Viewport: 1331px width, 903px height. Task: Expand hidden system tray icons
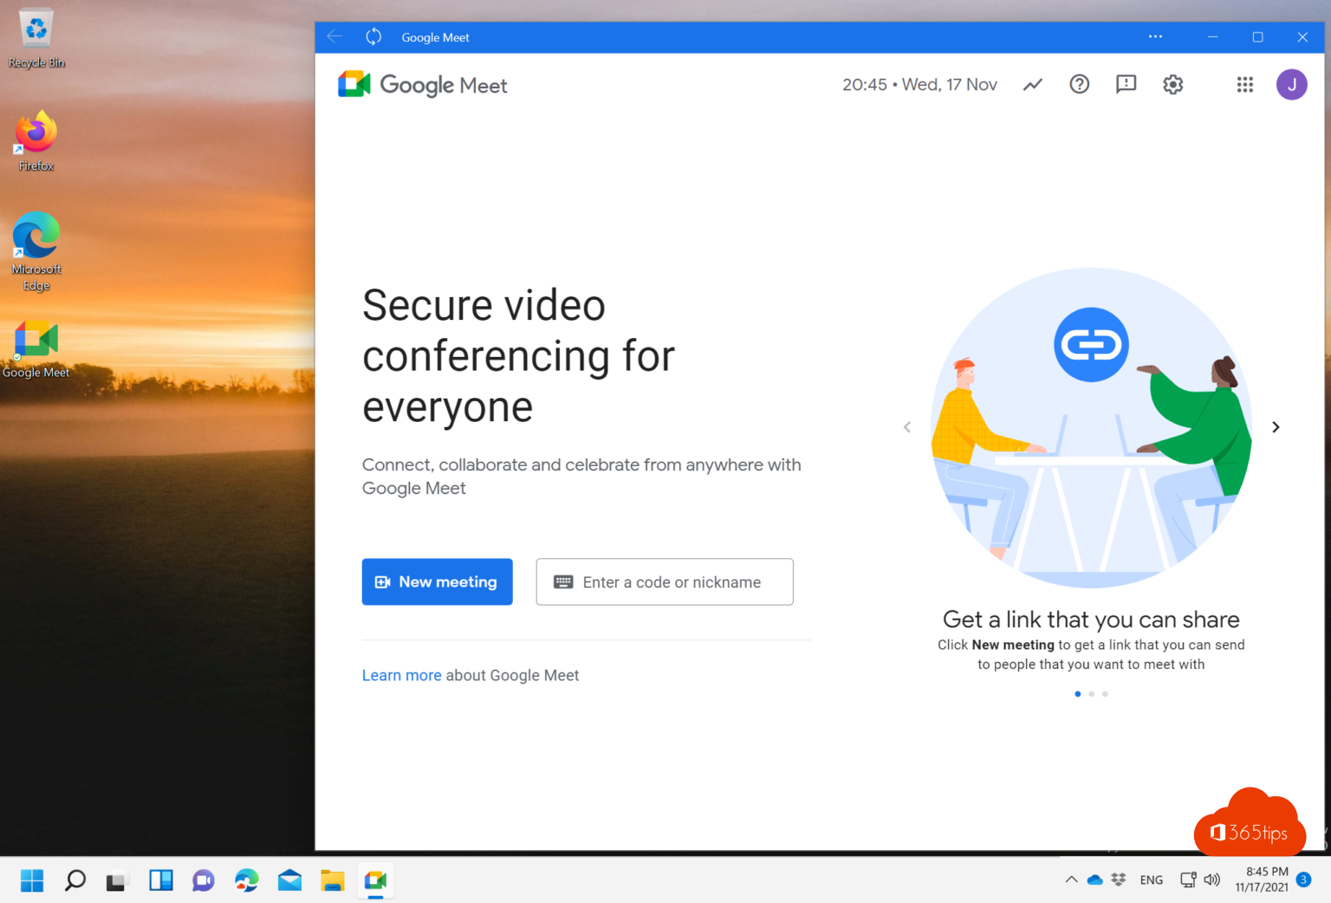tap(1071, 880)
